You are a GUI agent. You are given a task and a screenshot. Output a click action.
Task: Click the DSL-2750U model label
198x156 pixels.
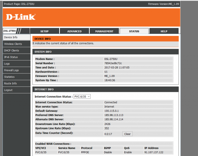point(10,31)
